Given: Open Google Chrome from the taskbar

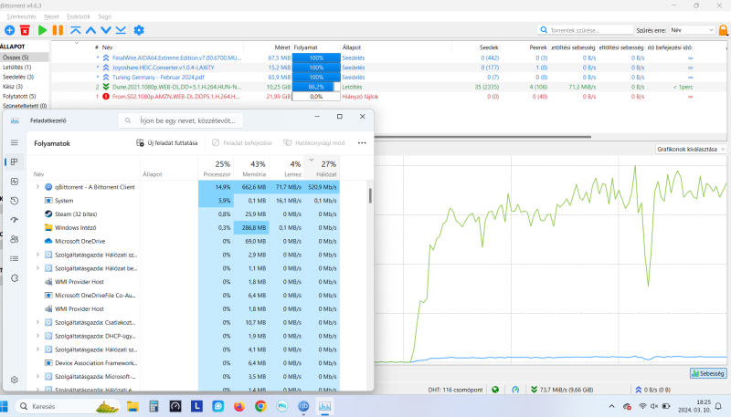Looking at the screenshot, I should [260, 406].
